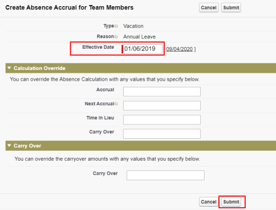The image size is (276, 210).
Task: Collapse the Carry Over section arrow
Action: pos(9,146)
